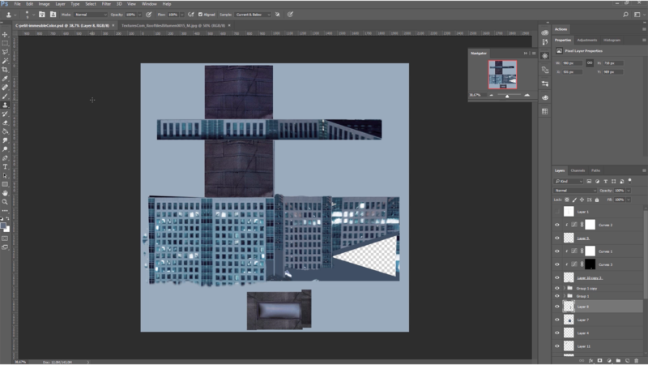The height and width of the screenshot is (365, 648).
Task: Click the Navigator preview thumbnail
Action: click(502, 75)
